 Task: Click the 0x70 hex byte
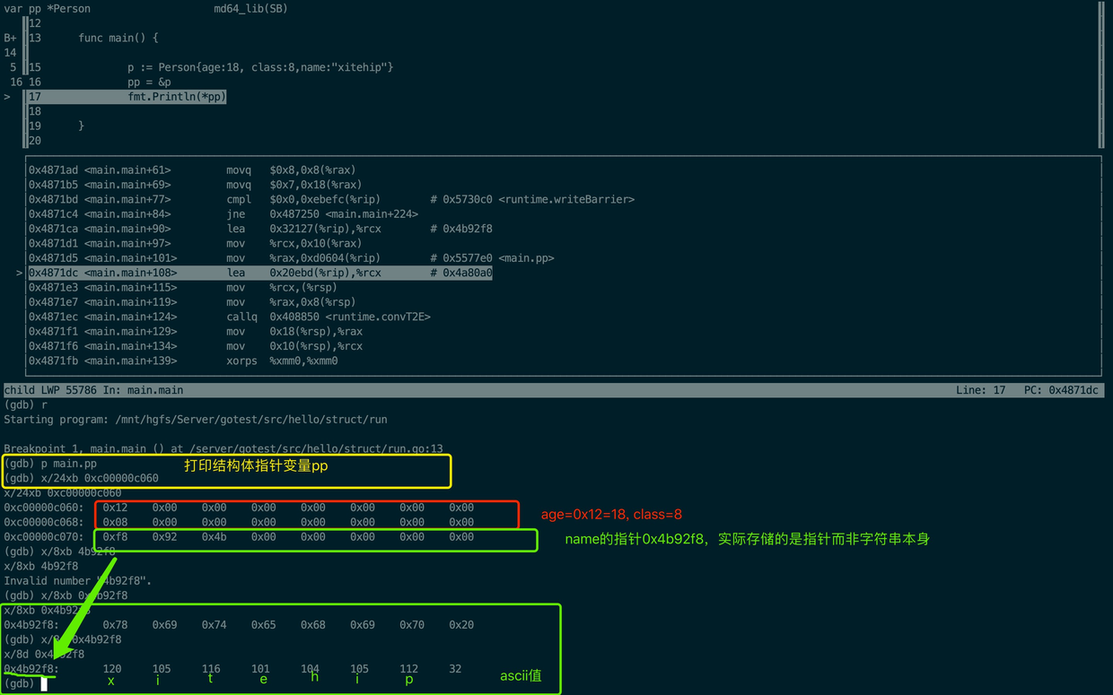pos(412,625)
